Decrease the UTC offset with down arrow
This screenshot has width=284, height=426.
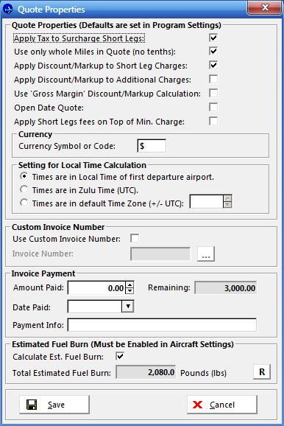coord(228,205)
